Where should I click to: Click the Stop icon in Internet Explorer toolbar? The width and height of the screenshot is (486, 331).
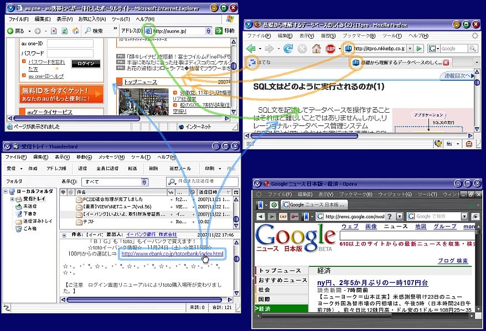54,31
